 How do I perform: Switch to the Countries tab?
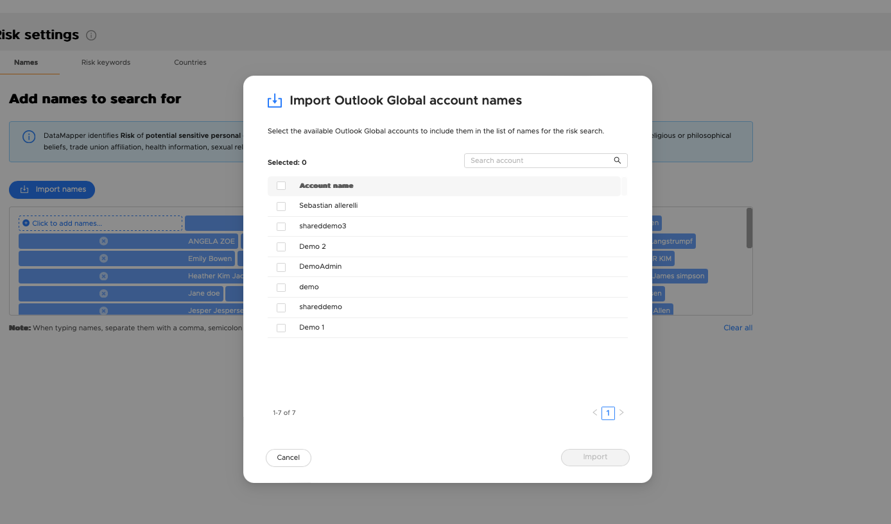190,62
